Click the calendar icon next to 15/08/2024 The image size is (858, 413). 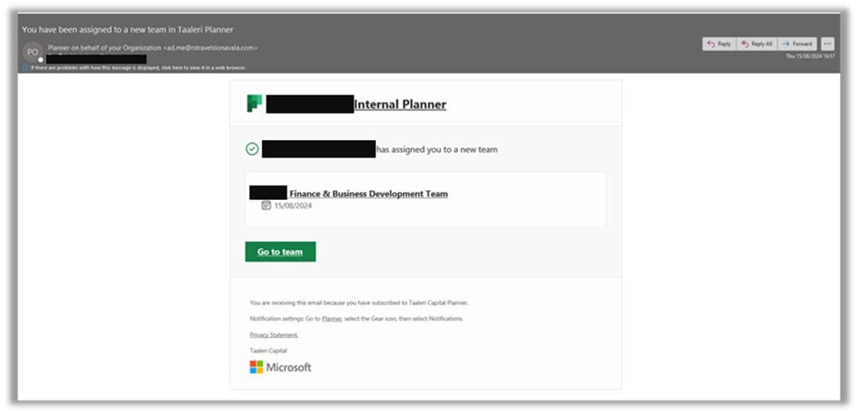(266, 205)
